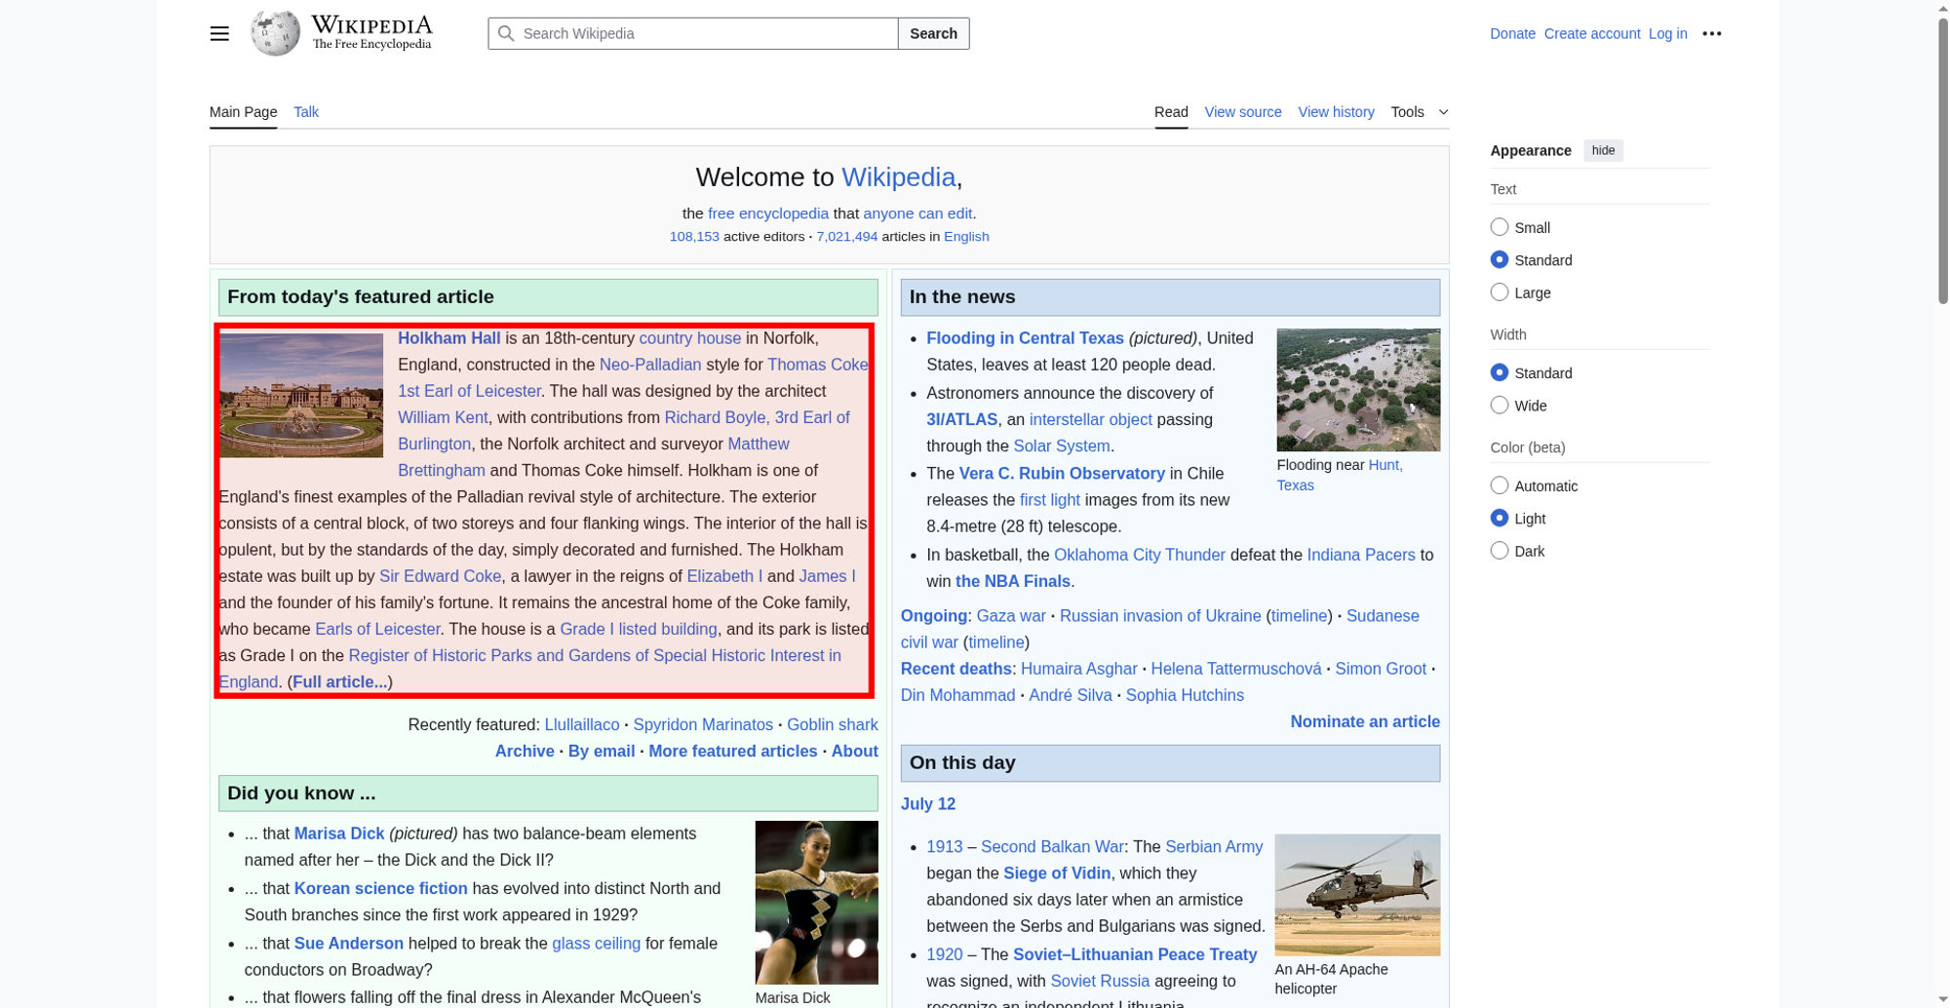Open Flooding in Central Texas article

(x=1025, y=338)
